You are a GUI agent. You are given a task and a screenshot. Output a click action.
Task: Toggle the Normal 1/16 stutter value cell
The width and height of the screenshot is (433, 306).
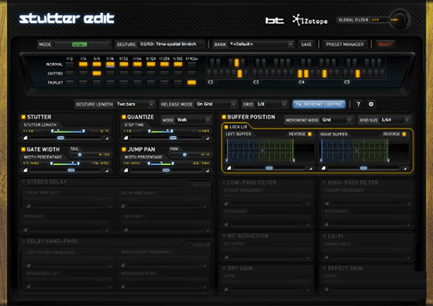[x=110, y=64]
